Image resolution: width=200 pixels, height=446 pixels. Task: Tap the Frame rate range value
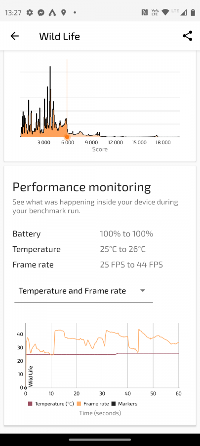(131, 265)
